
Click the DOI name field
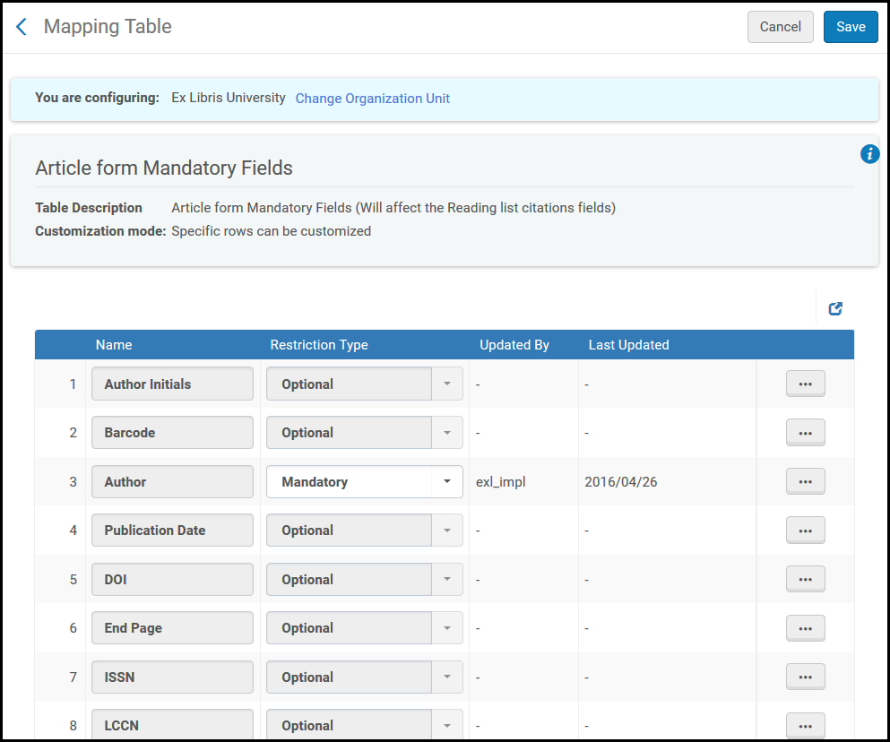click(173, 579)
